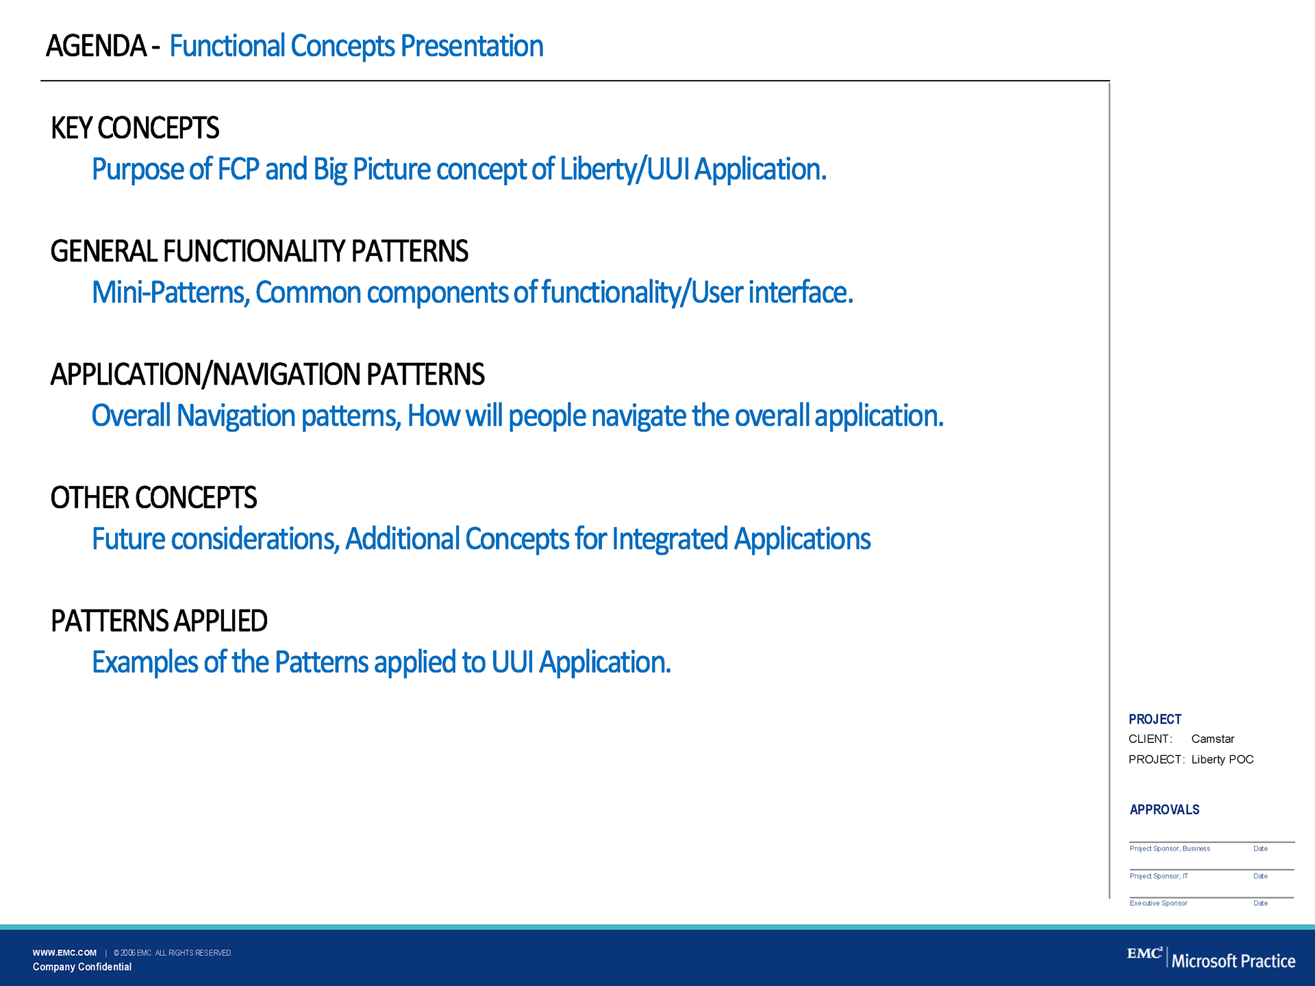Select the Mini-Patterns description text
Screen dimensions: 1315x986
pyautogui.click(x=473, y=293)
